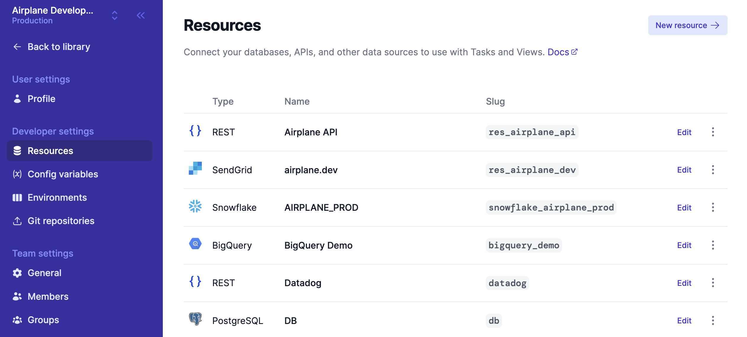Click the Groups icon in sidebar
Viewport: 747px width, 337px height.
pos(17,320)
